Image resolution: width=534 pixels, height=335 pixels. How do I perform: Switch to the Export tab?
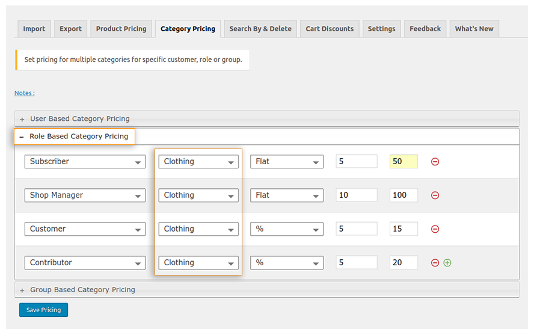tap(70, 29)
